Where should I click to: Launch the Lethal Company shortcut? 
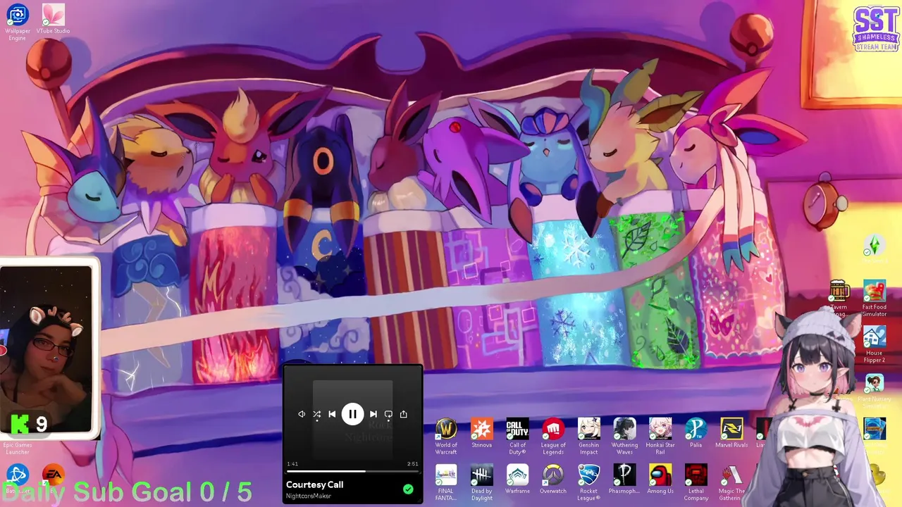696,483
